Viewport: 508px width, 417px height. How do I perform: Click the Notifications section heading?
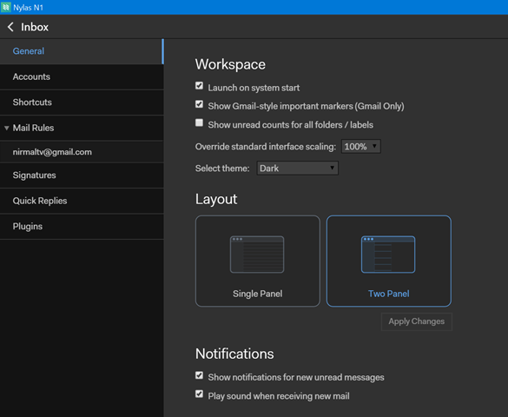pos(234,354)
